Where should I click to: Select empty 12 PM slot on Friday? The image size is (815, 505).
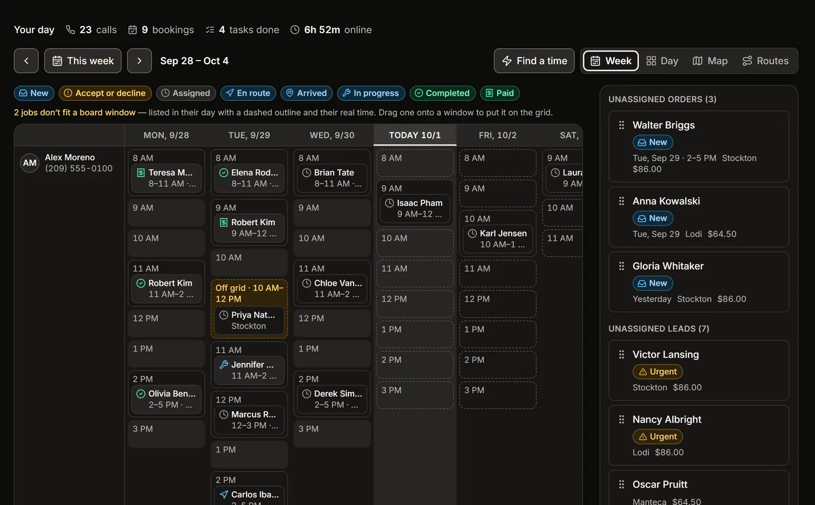pyautogui.click(x=498, y=304)
